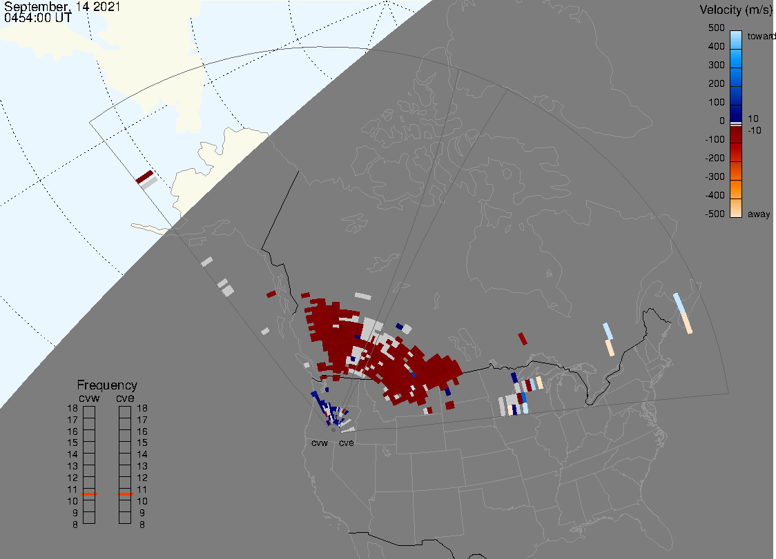Click the 8 label beside the cve bar
This screenshot has width=776, height=559.
click(x=142, y=525)
